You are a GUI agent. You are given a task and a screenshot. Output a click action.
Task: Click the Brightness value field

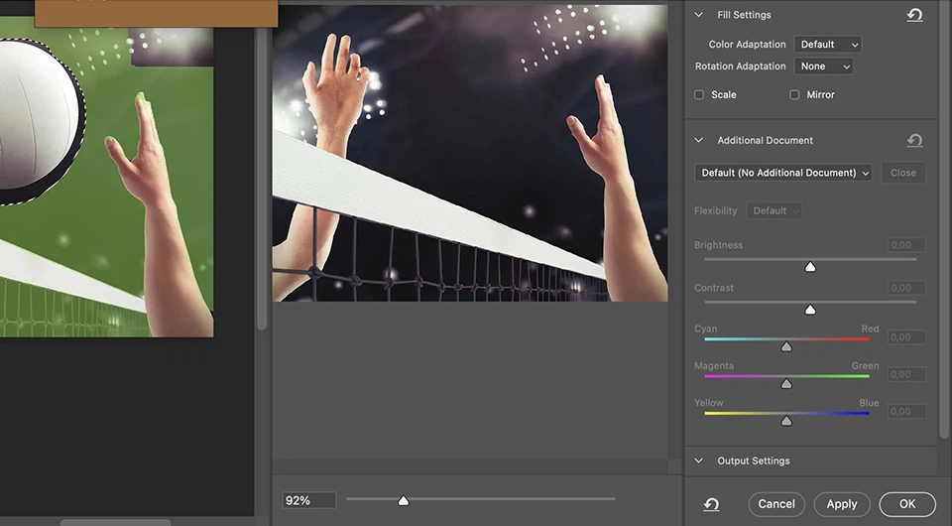click(907, 245)
